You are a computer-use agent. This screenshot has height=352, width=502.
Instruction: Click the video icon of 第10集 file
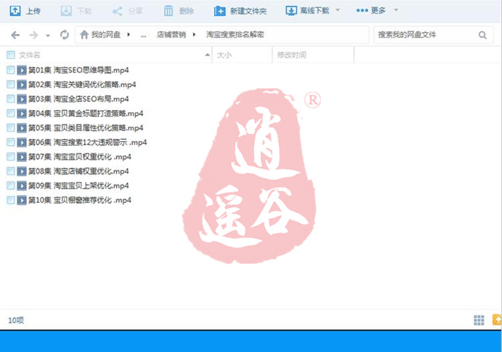point(22,200)
